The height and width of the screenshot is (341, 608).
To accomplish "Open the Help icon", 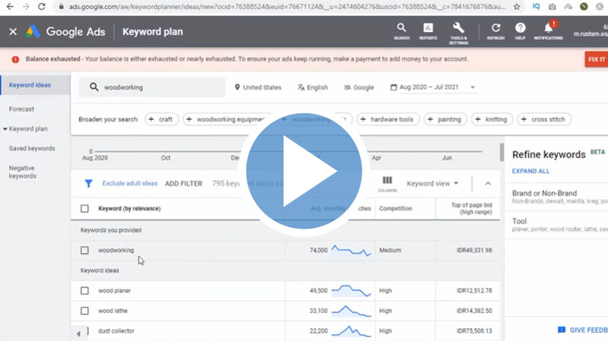I will coord(520,31).
